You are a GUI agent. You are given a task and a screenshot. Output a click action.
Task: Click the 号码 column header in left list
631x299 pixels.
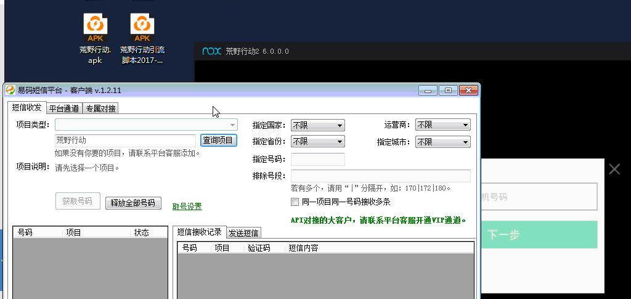[x=38, y=232]
